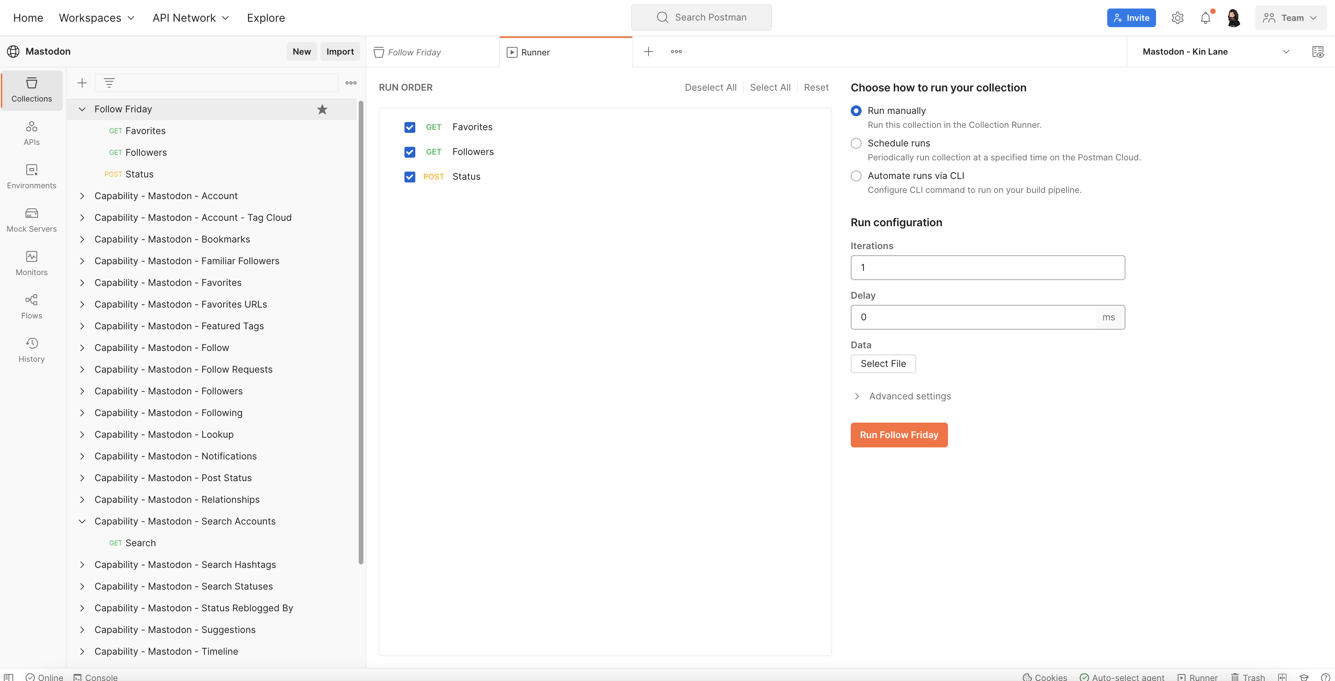Open the History sidebar panel

point(32,350)
